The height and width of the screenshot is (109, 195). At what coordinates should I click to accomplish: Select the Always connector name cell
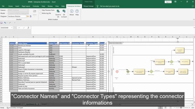point(79,67)
